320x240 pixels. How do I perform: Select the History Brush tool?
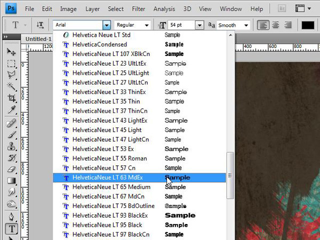[x=11, y=158]
